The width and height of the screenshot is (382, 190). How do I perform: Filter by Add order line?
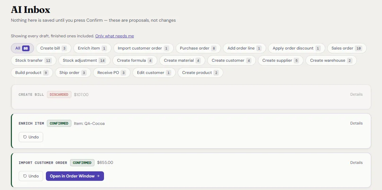244,48
